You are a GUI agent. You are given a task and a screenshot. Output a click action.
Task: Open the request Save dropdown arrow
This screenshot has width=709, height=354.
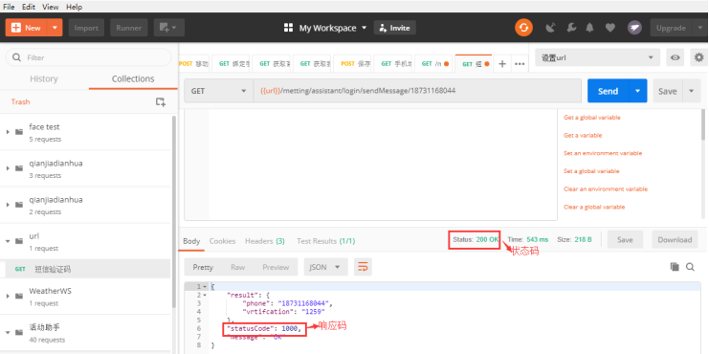(692, 91)
